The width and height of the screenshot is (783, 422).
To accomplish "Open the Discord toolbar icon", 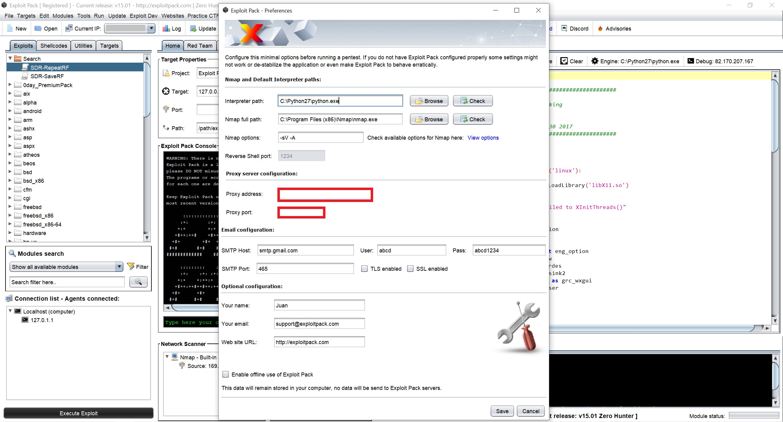I will (x=564, y=28).
